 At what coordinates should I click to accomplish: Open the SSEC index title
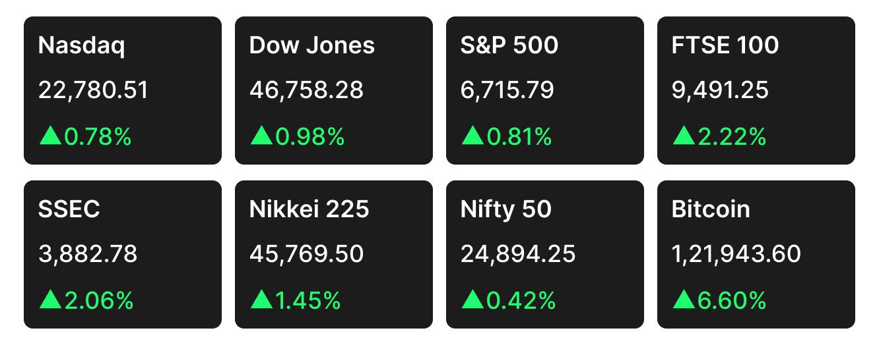click(x=69, y=209)
